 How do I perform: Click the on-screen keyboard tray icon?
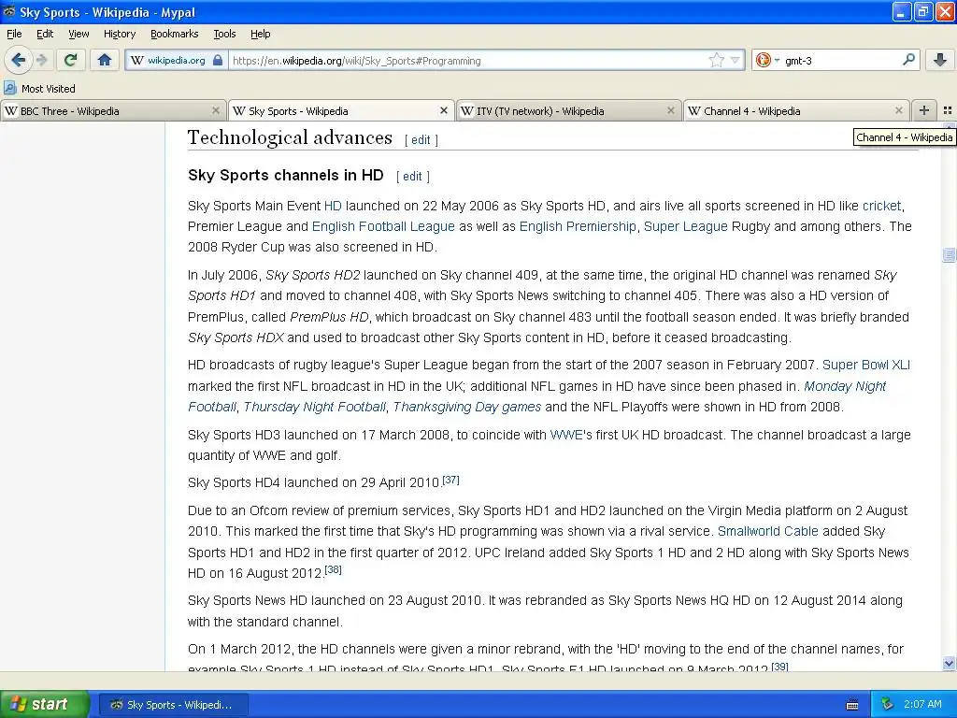(852, 705)
